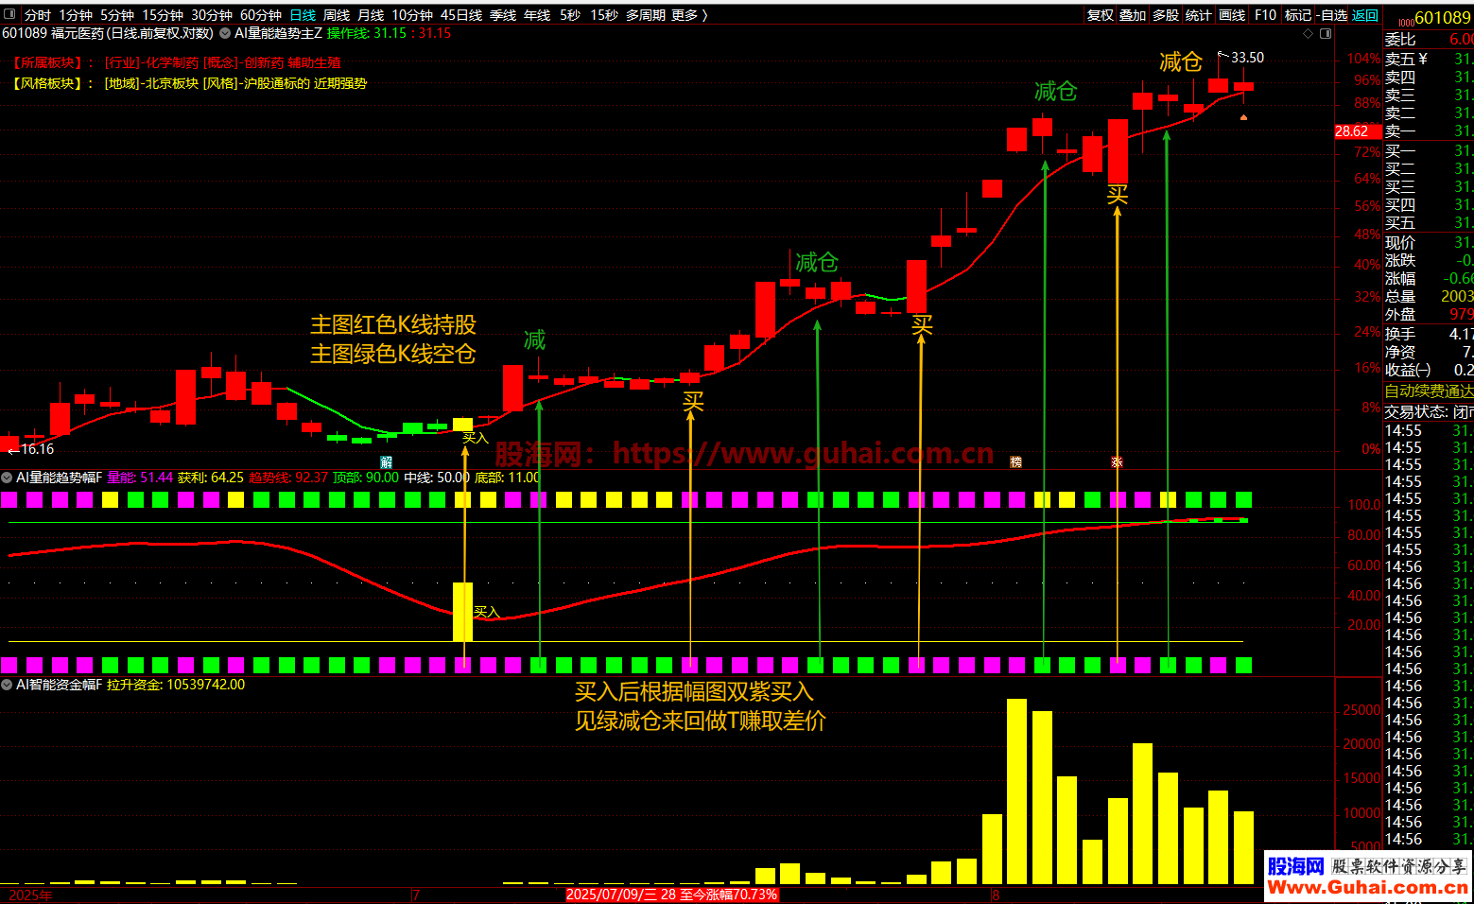Image resolution: width=1474 pixels, height=904 pixels.
Task: Click the 自动续费通达 link
Action: click(1429, 391)
